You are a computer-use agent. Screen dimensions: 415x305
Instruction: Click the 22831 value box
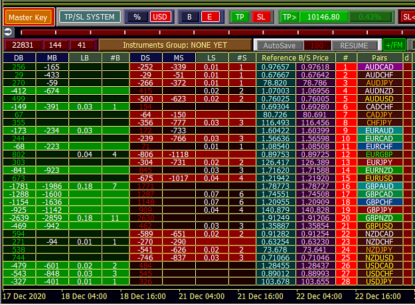[23, 45]
